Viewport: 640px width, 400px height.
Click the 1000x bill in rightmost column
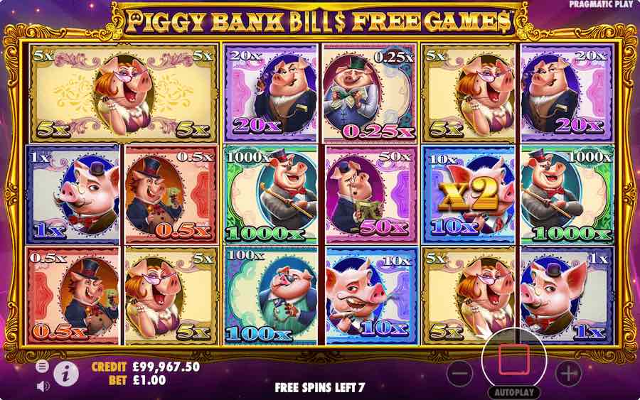coord(567,195)
